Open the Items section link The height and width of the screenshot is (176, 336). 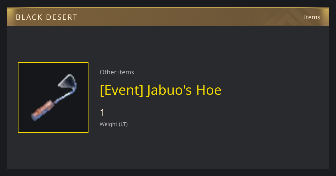tap(312, 17)
